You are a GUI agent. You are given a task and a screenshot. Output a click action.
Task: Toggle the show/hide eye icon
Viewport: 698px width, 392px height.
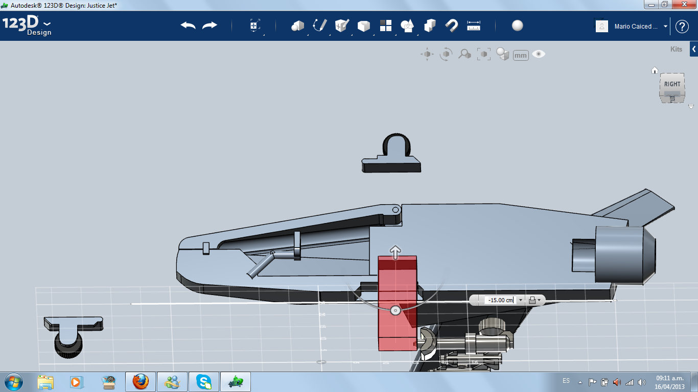539,54
